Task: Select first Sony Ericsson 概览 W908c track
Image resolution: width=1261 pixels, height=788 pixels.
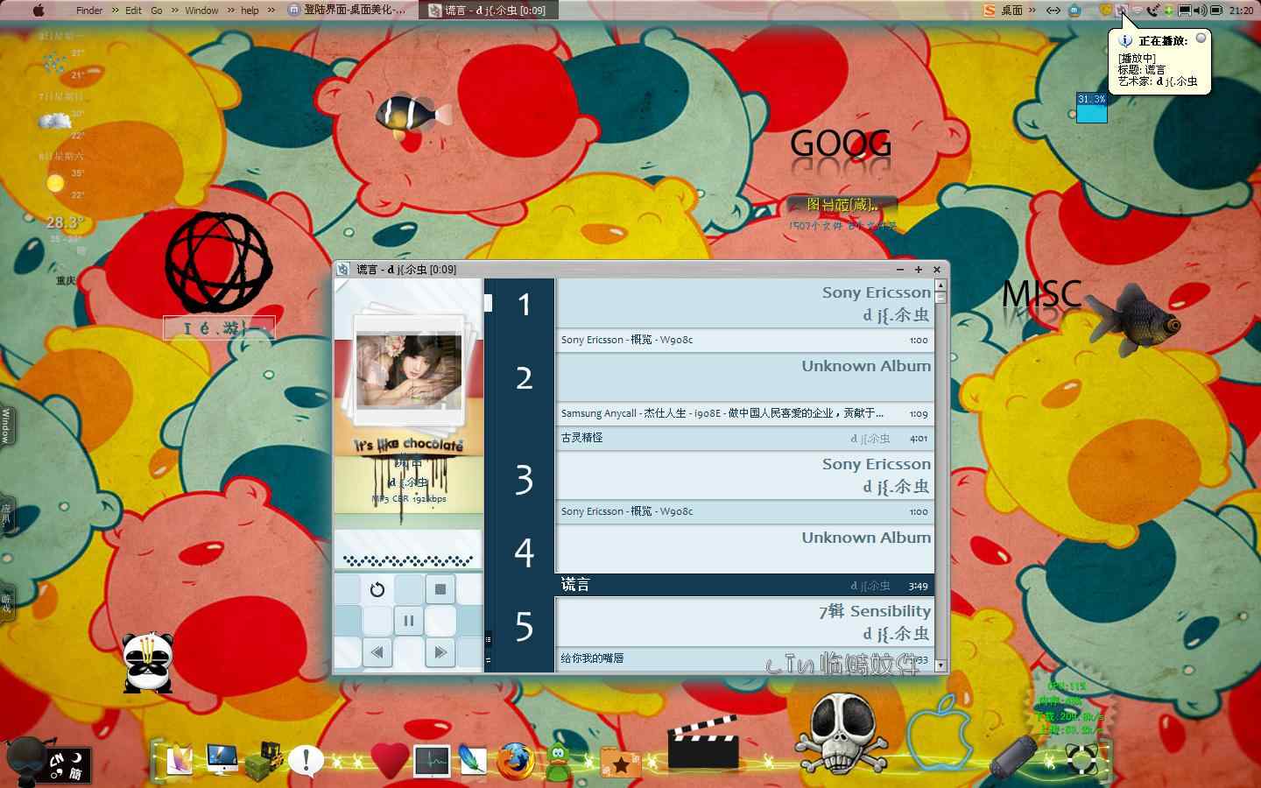Action: tap(744, 340)
